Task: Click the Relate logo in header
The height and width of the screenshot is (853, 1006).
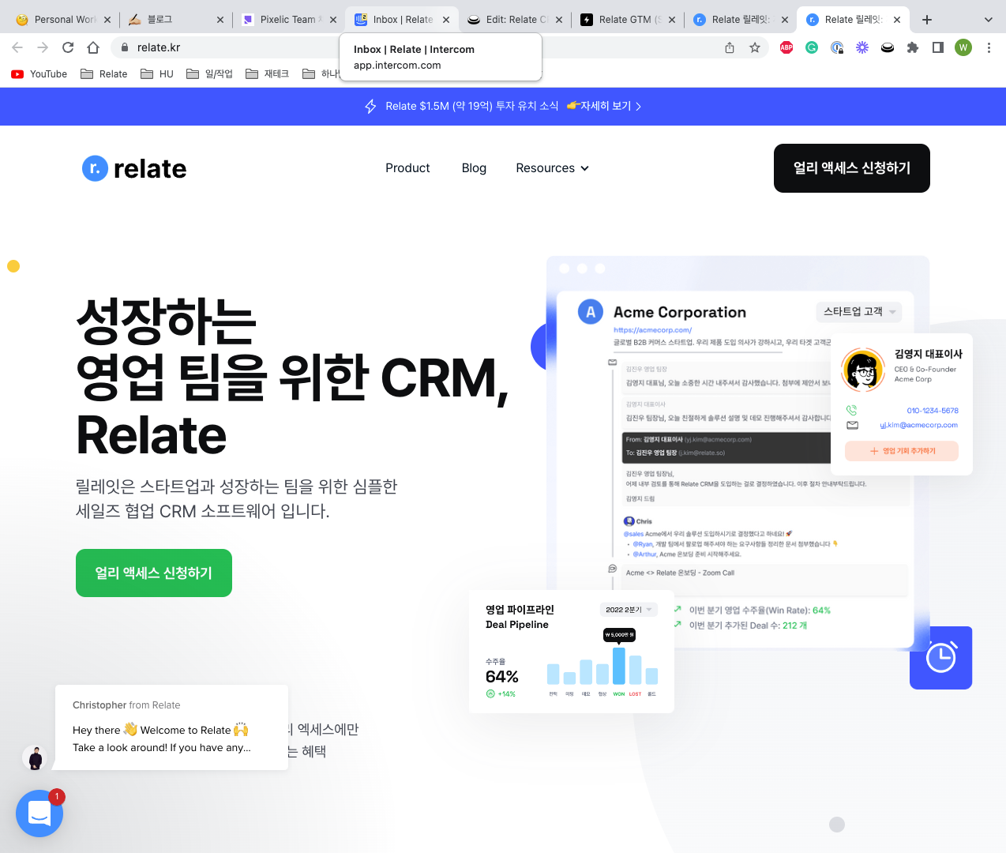Action: (135, 168)
